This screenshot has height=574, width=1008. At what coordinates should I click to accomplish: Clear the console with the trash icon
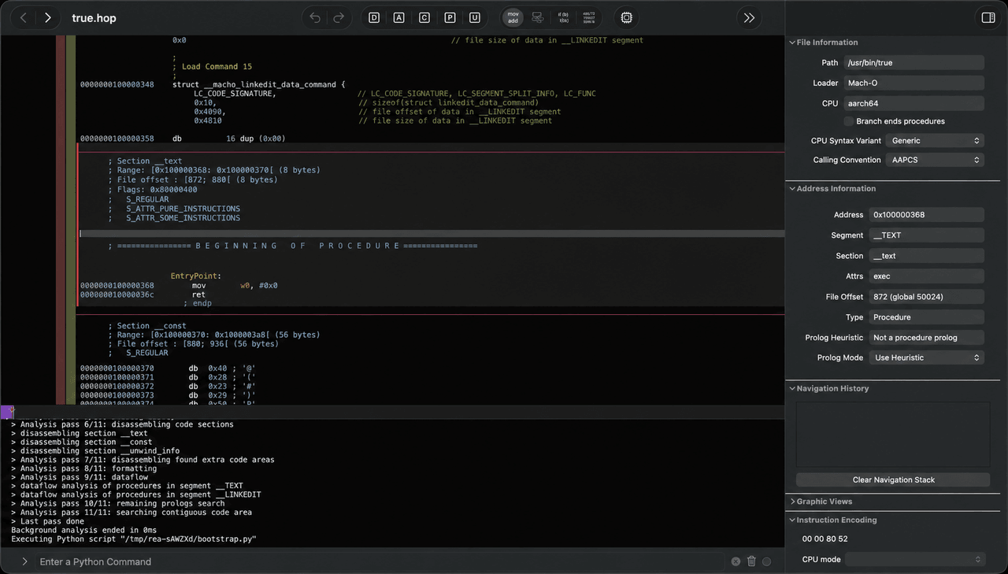click(751, 561)
